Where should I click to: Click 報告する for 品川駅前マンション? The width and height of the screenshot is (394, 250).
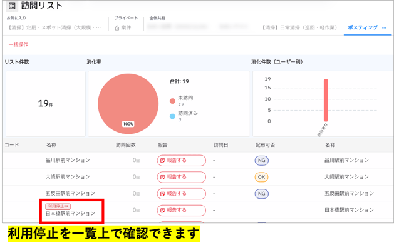pyautogui.click(x=182, y=160)
